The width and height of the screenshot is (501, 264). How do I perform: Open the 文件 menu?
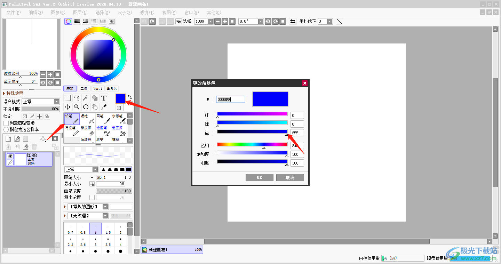pyautogui.click(x=13, y=12)
